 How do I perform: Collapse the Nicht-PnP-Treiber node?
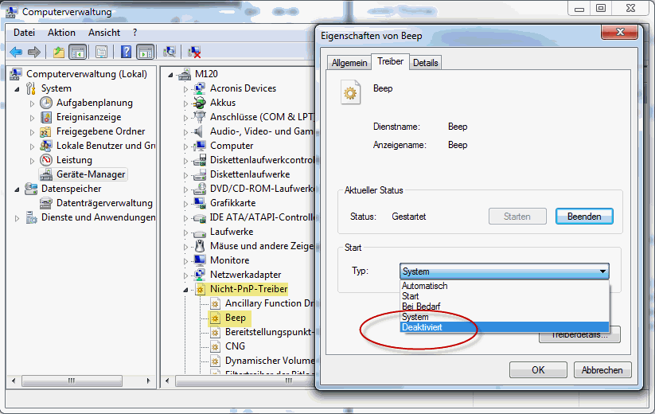[186, 289]
